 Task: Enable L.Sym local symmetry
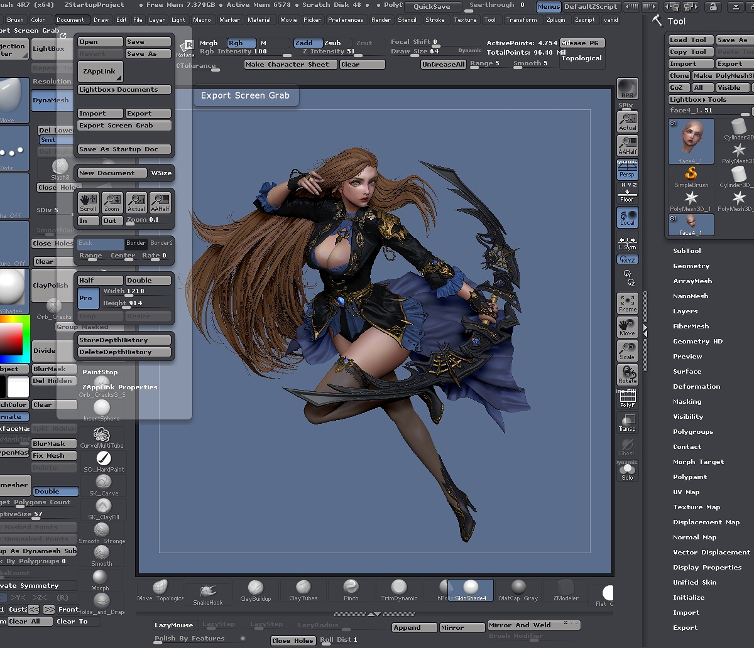click(627, 242)
